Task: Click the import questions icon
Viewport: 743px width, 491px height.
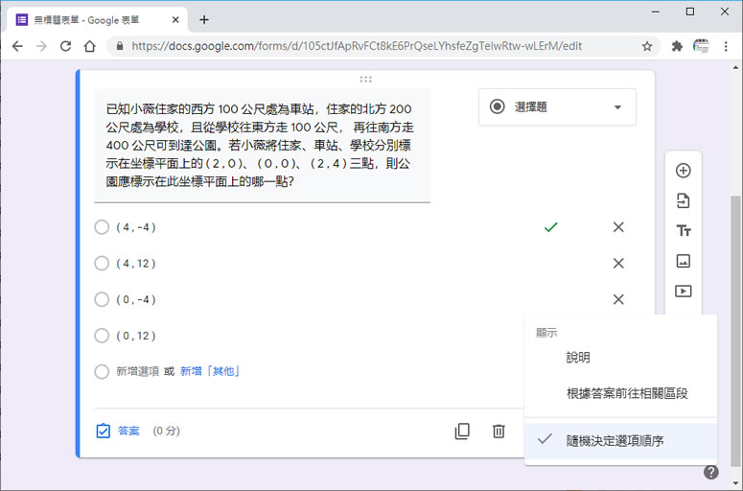Action: pyautogui.click(x=684, y=201)
